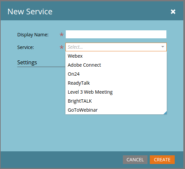Choose Adobe Connect option
Viewport: 185px width, 169px height.
(x=116, y=65)
